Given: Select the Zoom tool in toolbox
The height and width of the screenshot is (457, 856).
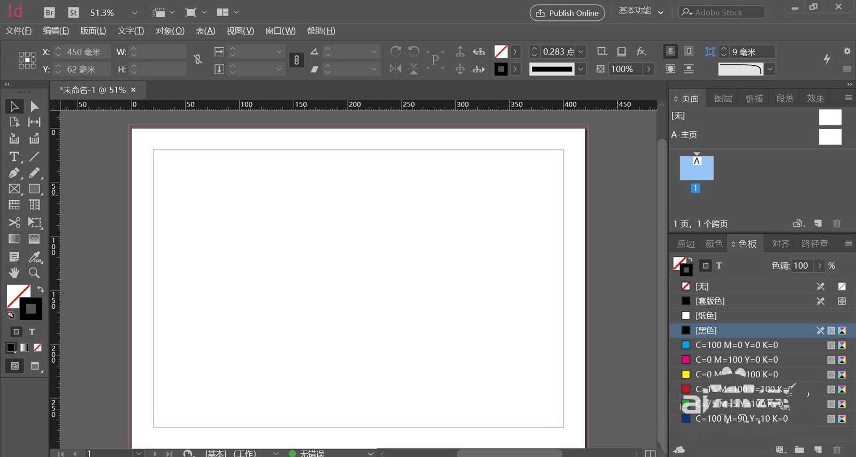Looking at the screenshot, I should coord(34,273).
